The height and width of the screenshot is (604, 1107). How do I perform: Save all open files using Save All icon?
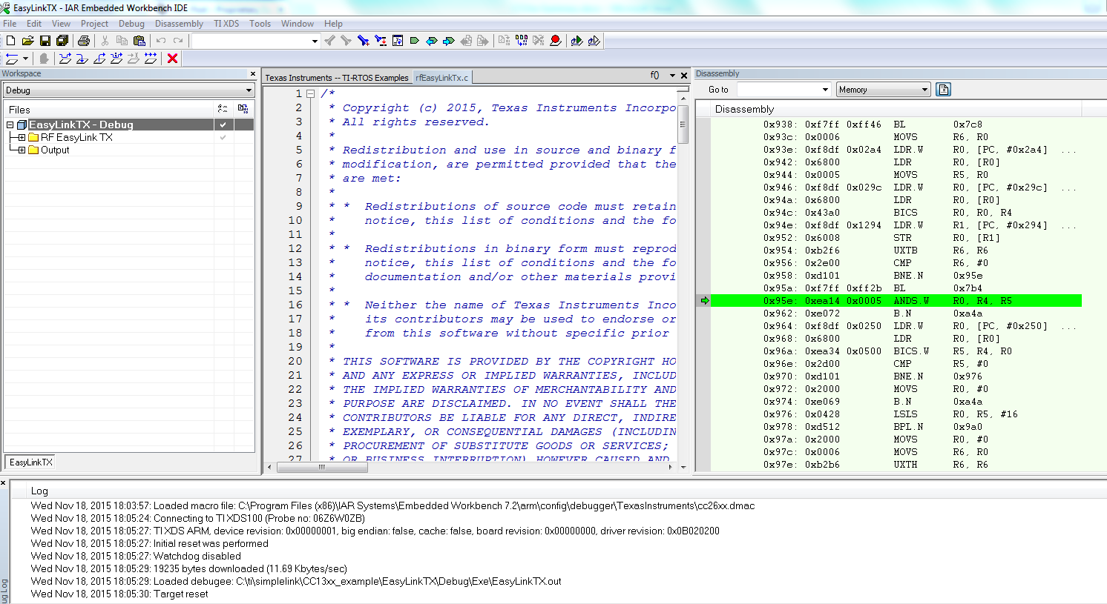[62, 41]
